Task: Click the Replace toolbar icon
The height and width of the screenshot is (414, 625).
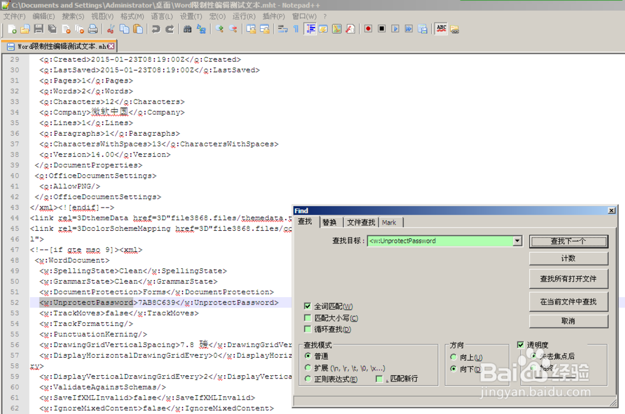Action: 201,29
